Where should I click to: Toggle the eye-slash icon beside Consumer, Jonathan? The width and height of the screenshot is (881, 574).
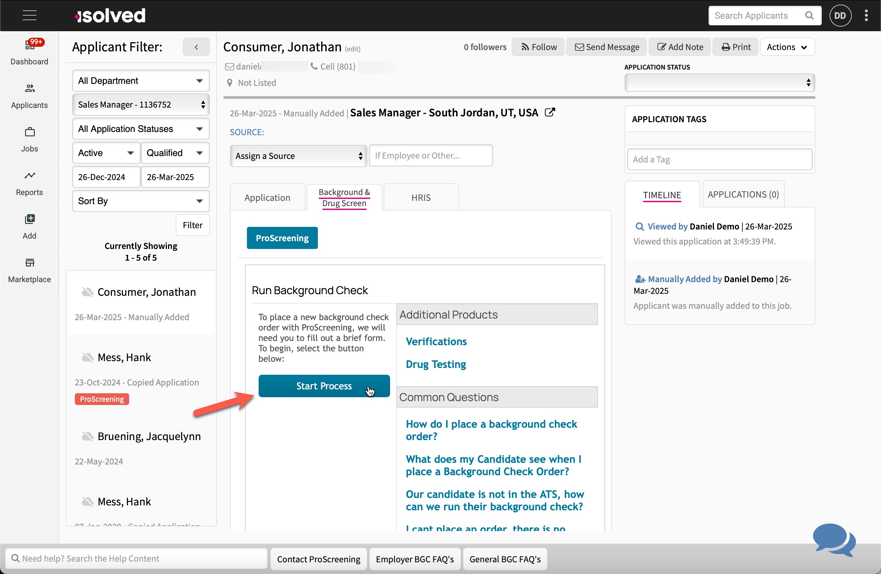tap(88, 292)
